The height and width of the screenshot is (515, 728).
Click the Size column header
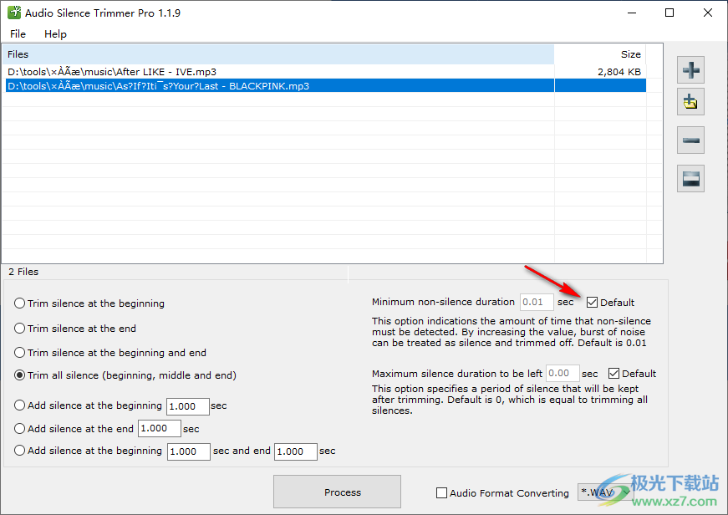pyautogui.click(x=630, y=54)
